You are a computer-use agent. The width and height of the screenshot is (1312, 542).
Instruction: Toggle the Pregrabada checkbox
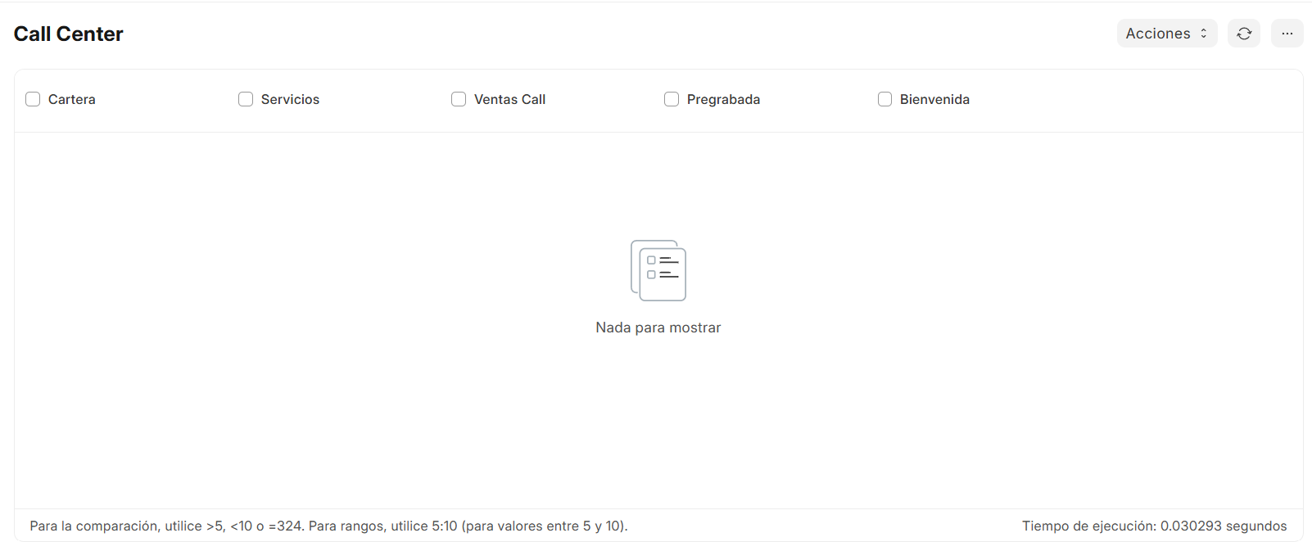click(672, 99)
